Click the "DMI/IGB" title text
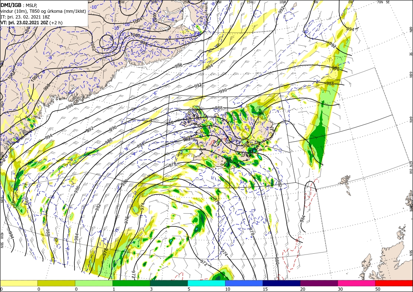The image size is (413, 292). [11, 5]
